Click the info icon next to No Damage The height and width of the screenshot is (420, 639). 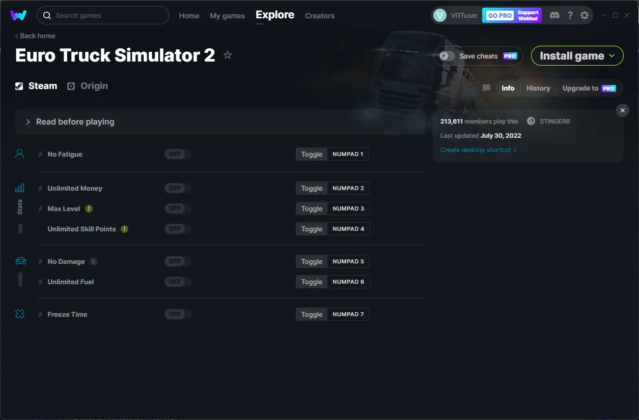tap(93, 261)
